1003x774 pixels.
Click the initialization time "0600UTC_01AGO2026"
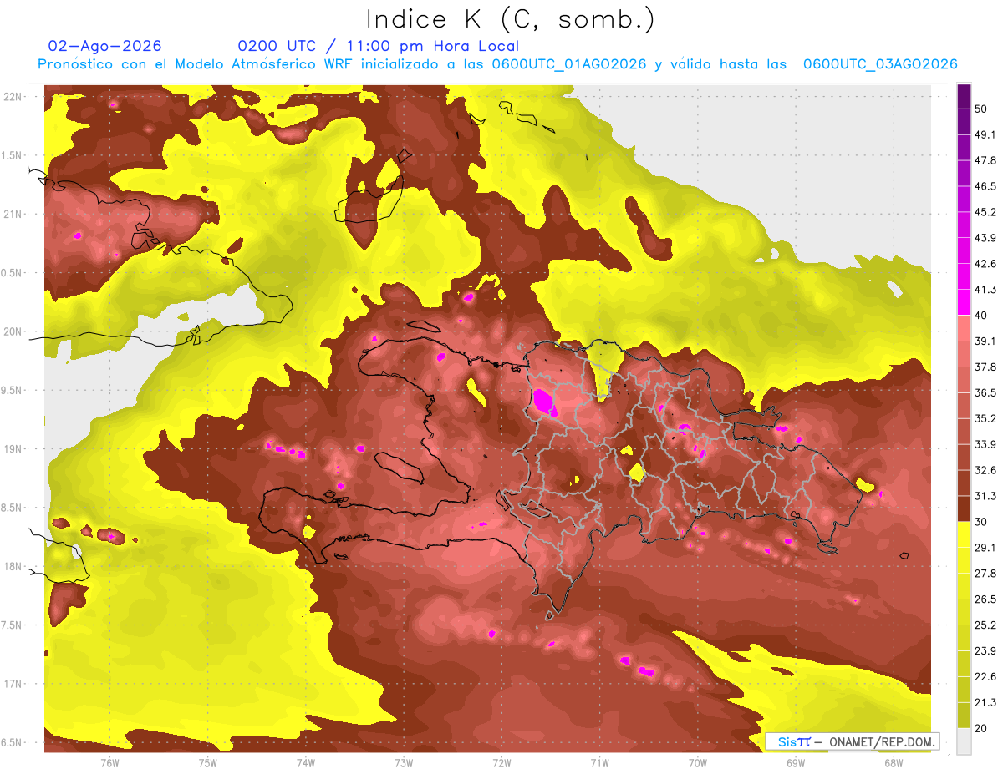click(x=569, y=64)
